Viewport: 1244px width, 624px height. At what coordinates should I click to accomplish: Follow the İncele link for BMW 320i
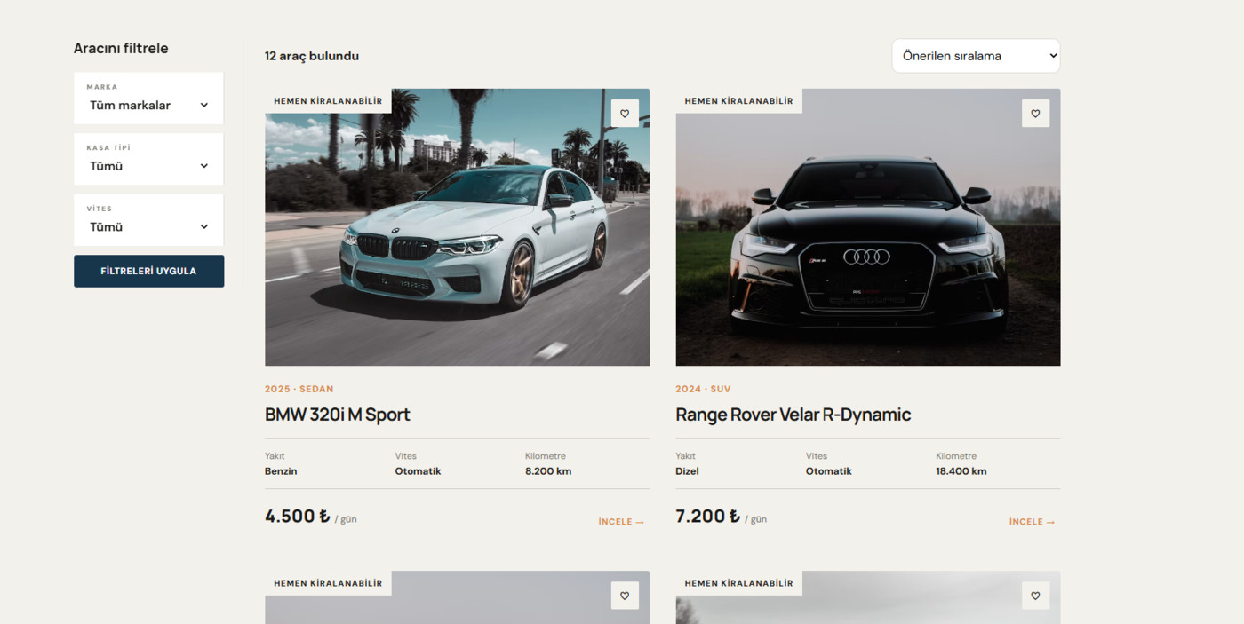click(x=621, y=522)
